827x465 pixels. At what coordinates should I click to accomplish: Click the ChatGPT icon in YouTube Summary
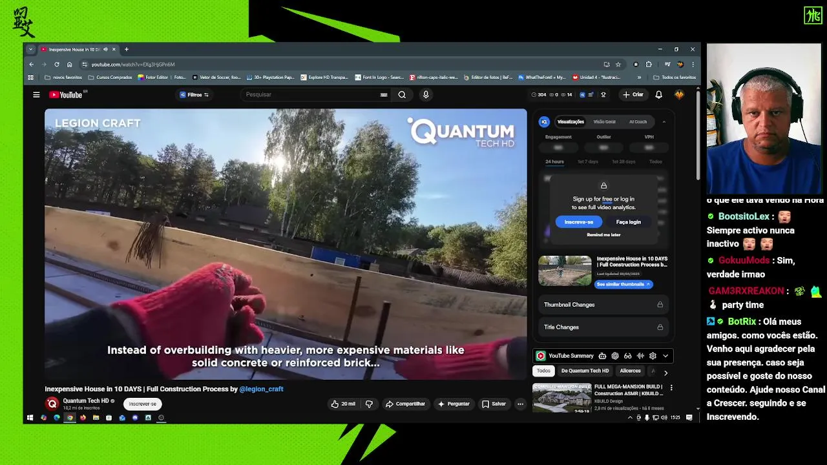615,356
